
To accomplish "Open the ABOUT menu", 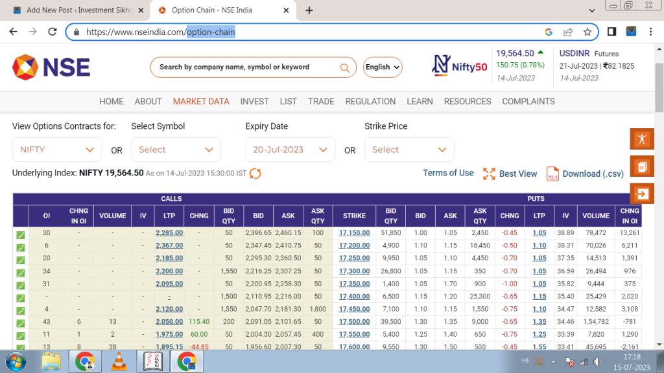I will pyautogui.click(x=148, y=102).
